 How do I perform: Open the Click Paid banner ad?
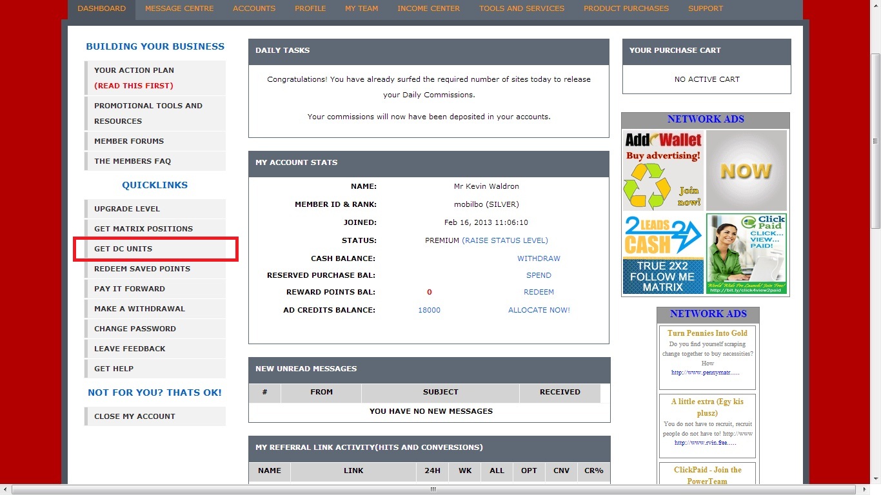(746, 254)
